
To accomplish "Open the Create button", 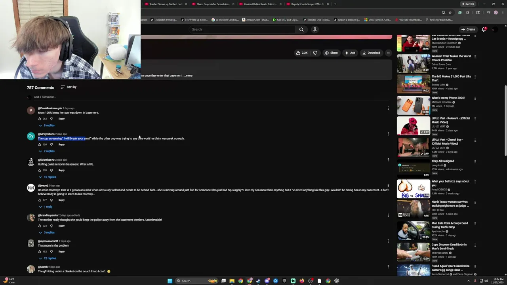I will tap(468, 29).
